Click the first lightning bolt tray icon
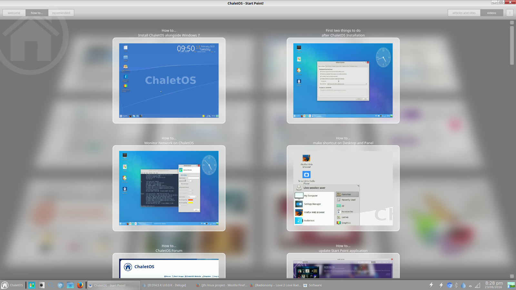 (431, 285)
